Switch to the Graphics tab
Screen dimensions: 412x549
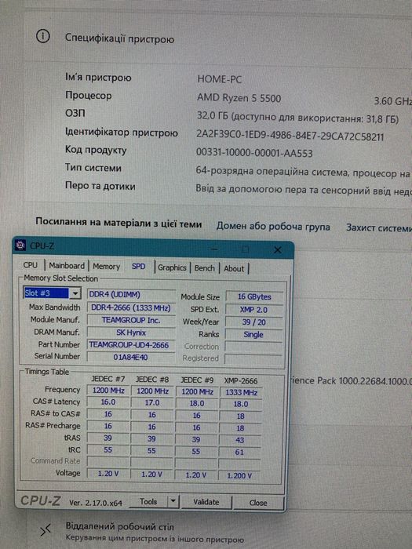(172, 268)
